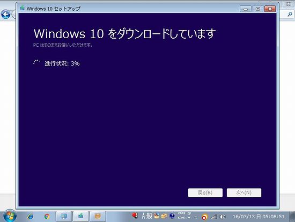Click the red IME pad icon in language bar
The height and width of the screenshot is (222, 295).
[135, 216]
